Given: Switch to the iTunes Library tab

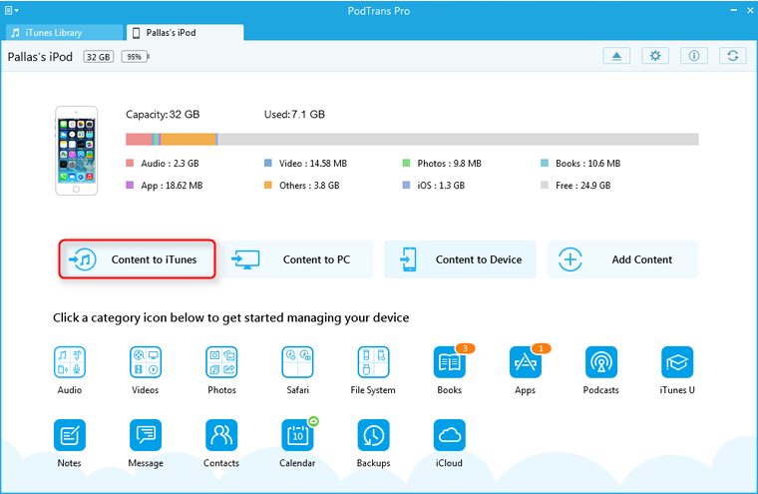Looking at the screenshot, I should (x=60, y=33).
